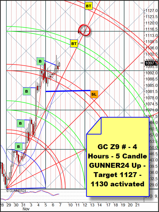Click date label 3 on time axis
Screen dimensions: 159x212
[x=31, y=205]
